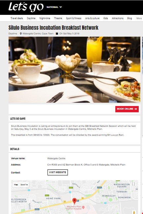Expand the NATIONAL region dropdown
The height and width of the screenshot is (214, 143).
coord(54,7)
